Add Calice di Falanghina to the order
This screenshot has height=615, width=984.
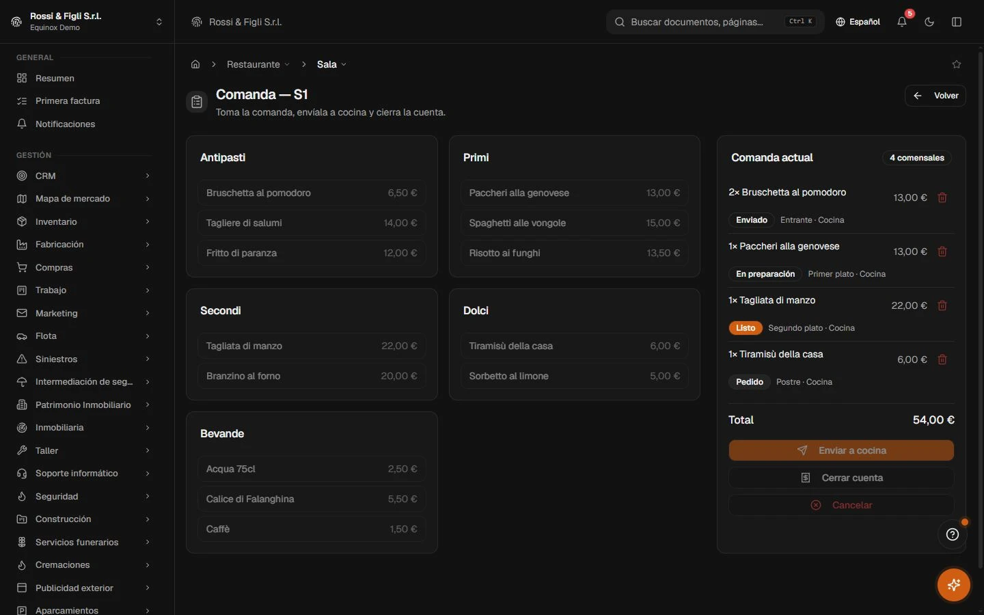(x=312, y=499)
